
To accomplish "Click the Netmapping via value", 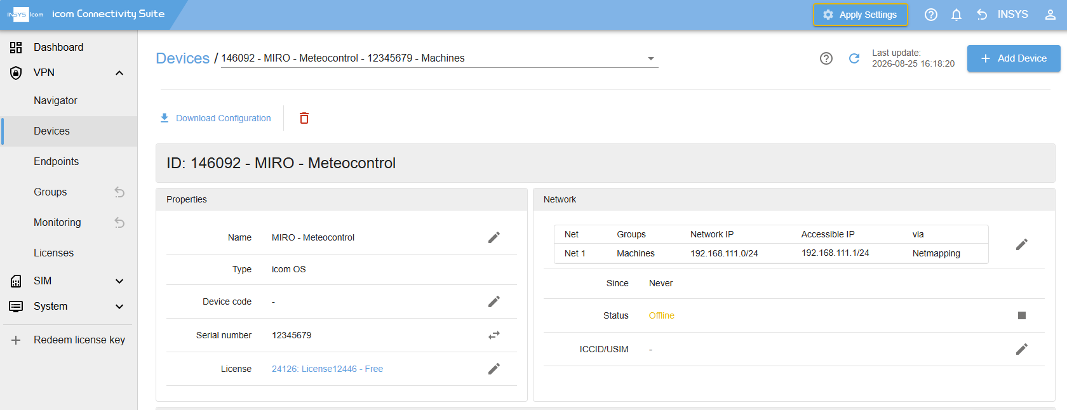I will [936, 253].
